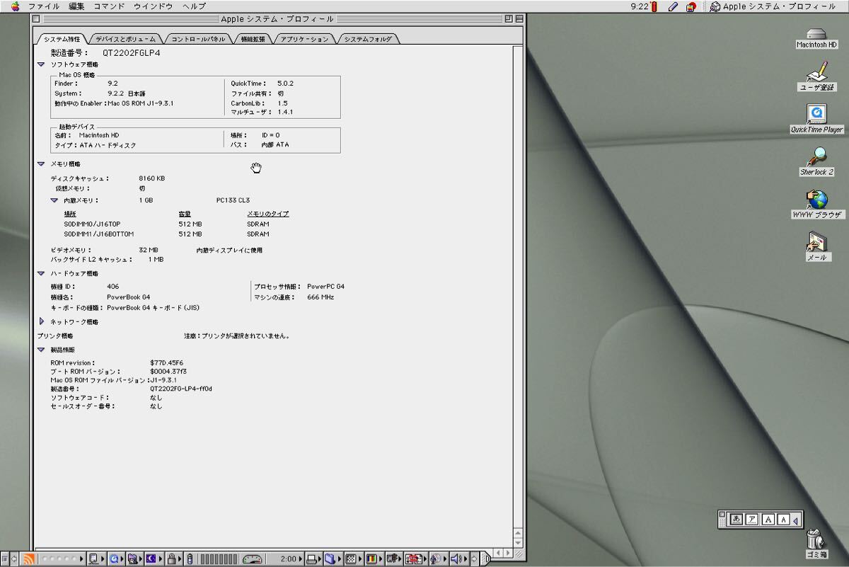
Task: Open Apple システム・プロフィール application menu
Action: tap(773, 6)
